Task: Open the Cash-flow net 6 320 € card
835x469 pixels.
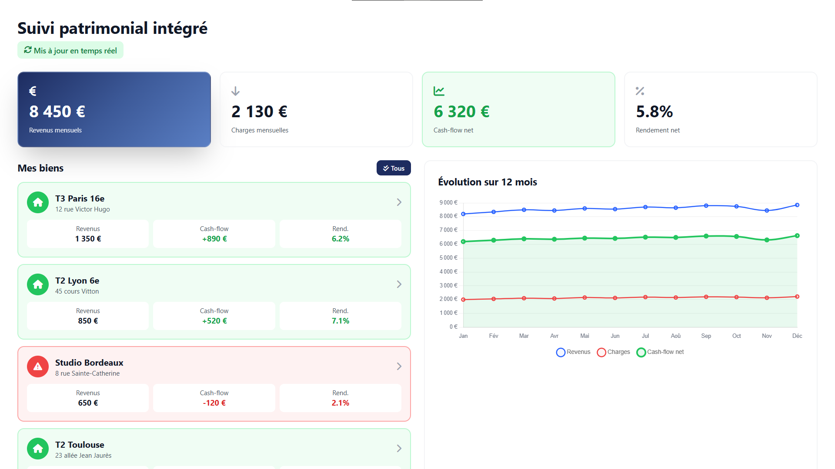Action: [x=518, y=109]
